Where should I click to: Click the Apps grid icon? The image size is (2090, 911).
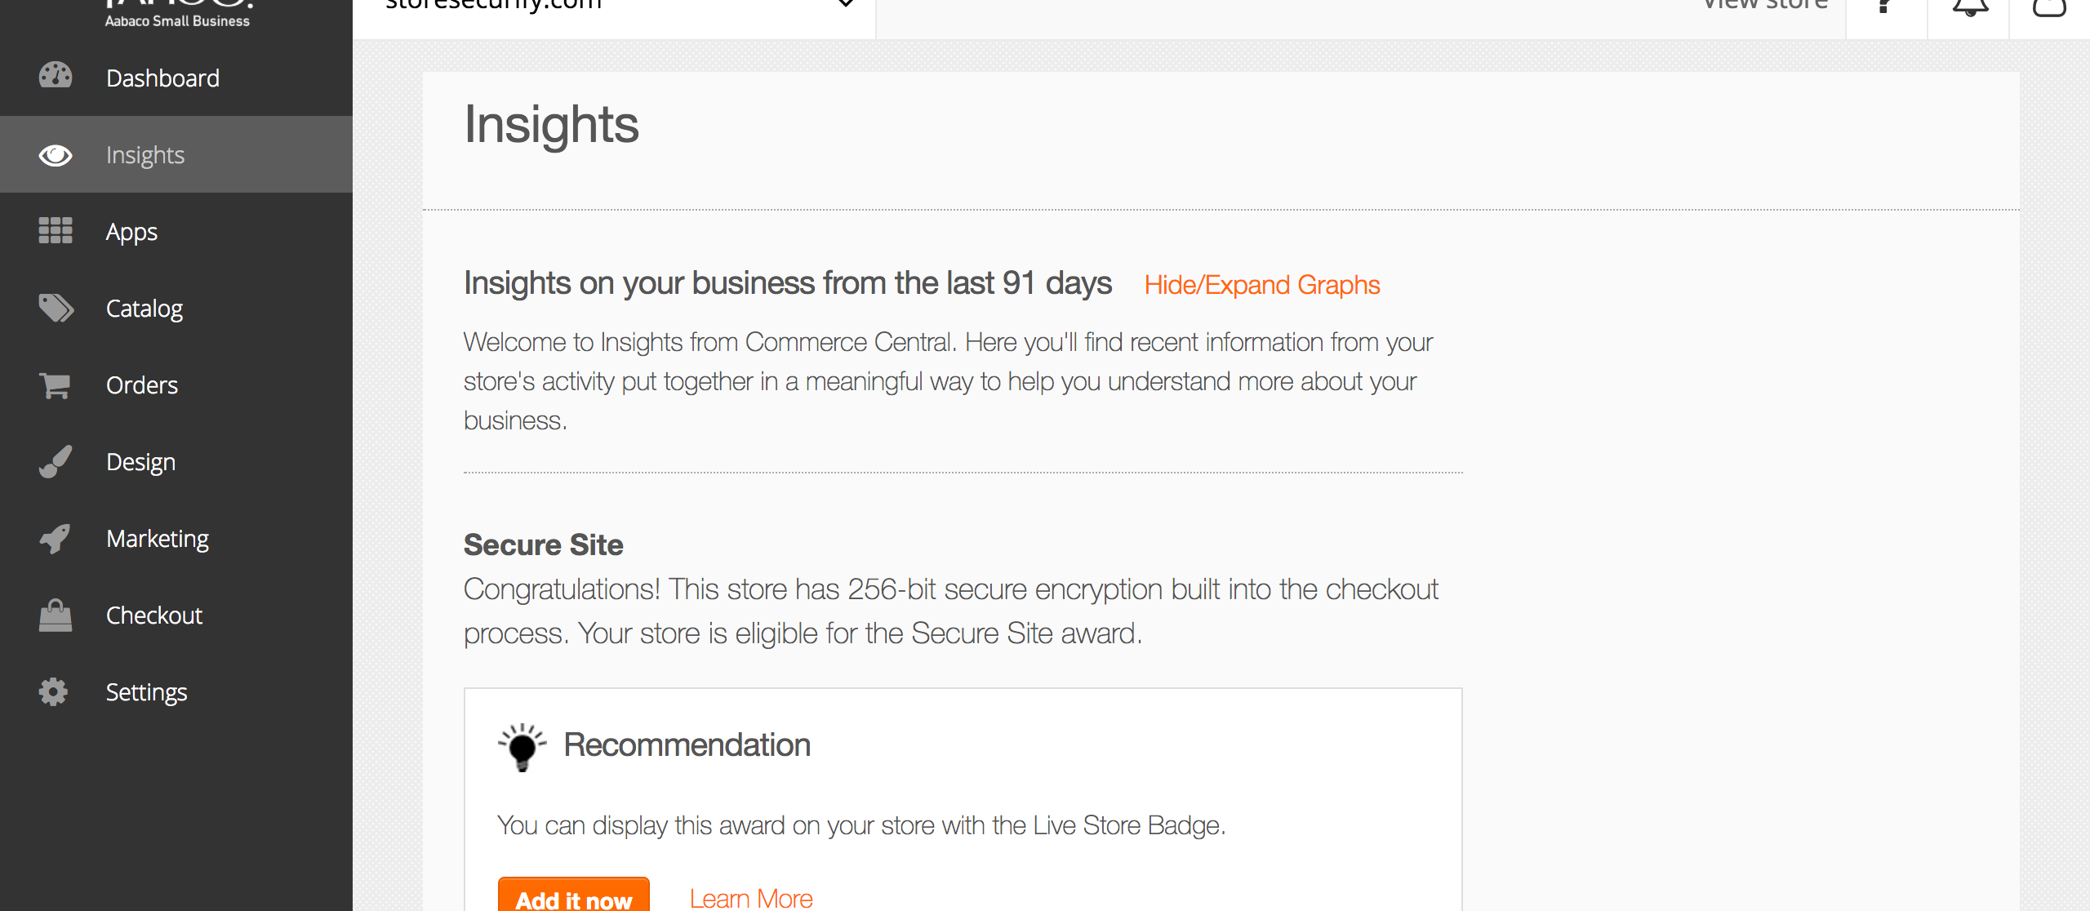click(56, 231)
